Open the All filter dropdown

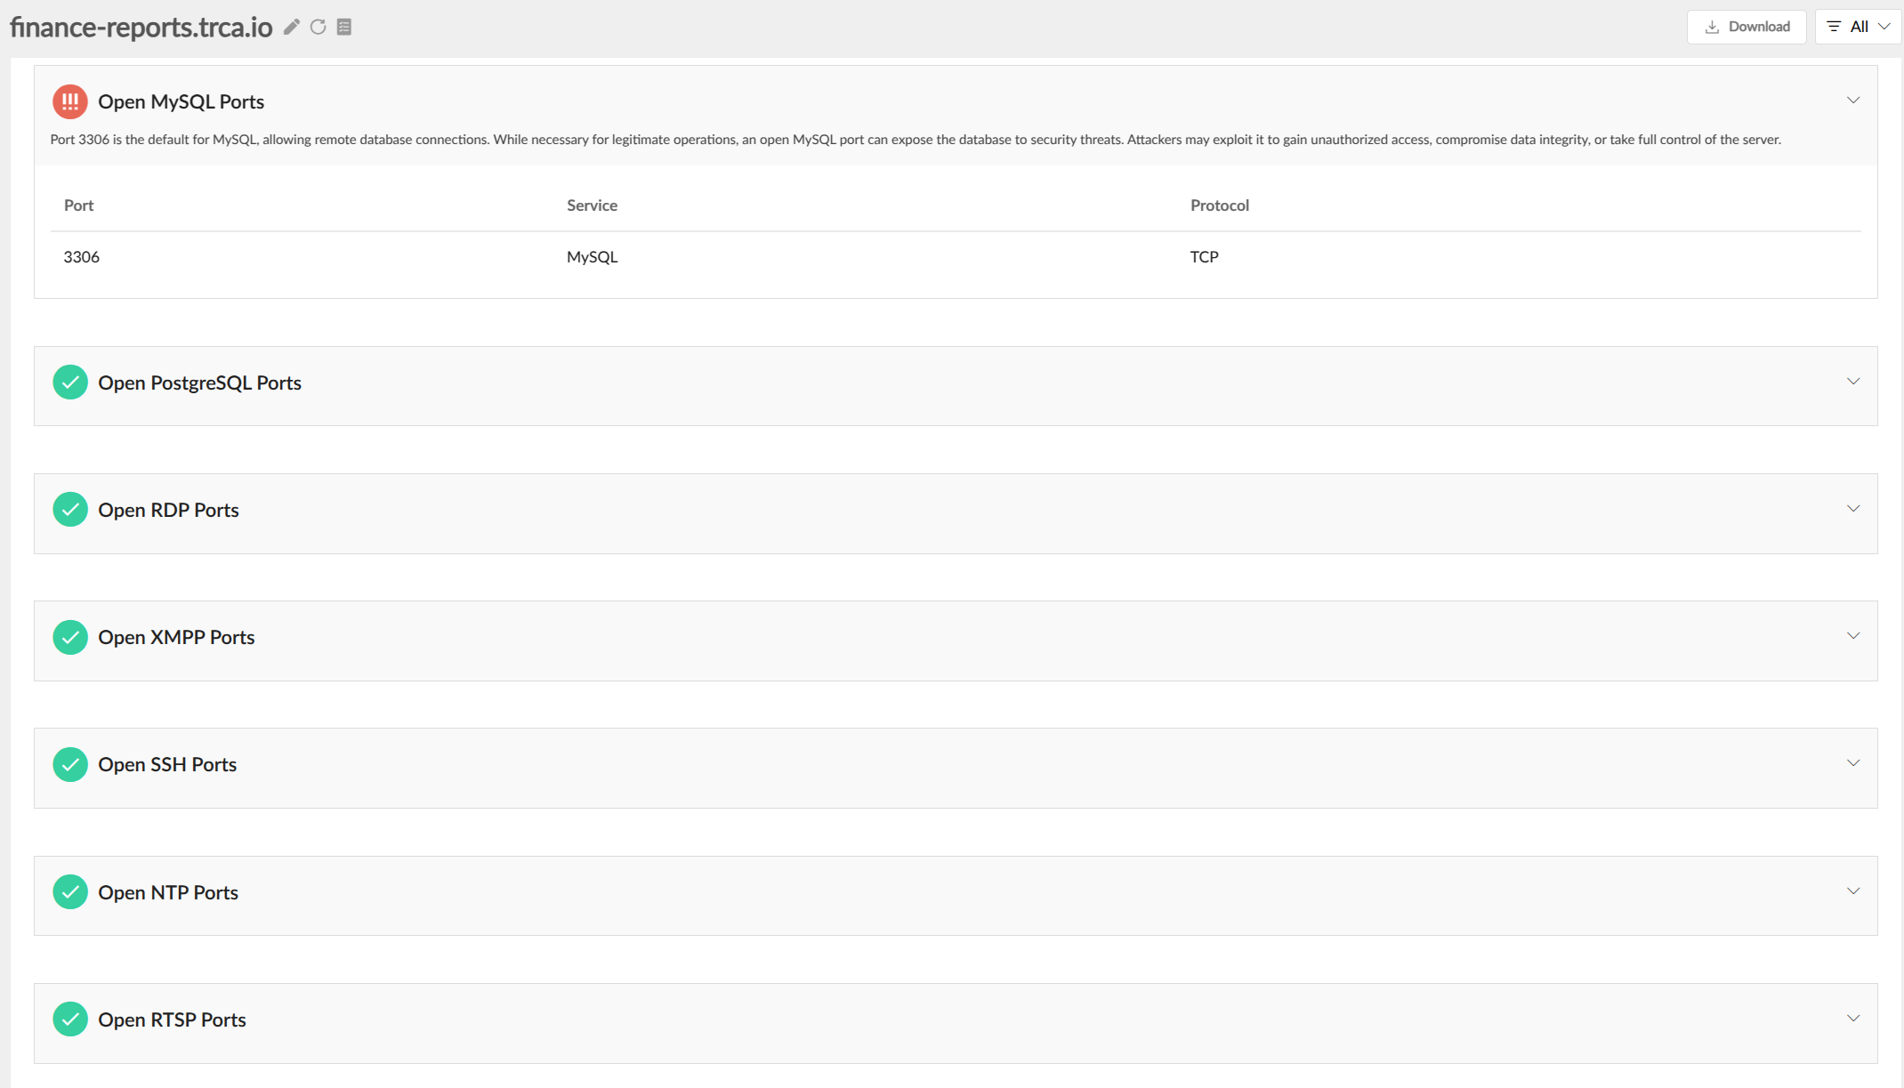1858,27
